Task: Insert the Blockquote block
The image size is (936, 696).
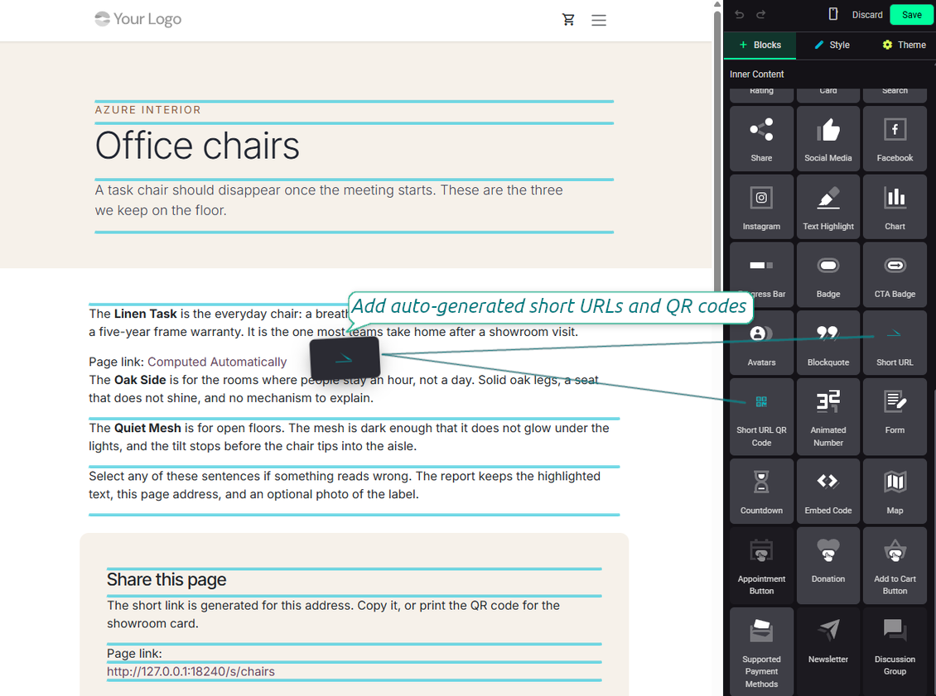Action: (828, 343)
